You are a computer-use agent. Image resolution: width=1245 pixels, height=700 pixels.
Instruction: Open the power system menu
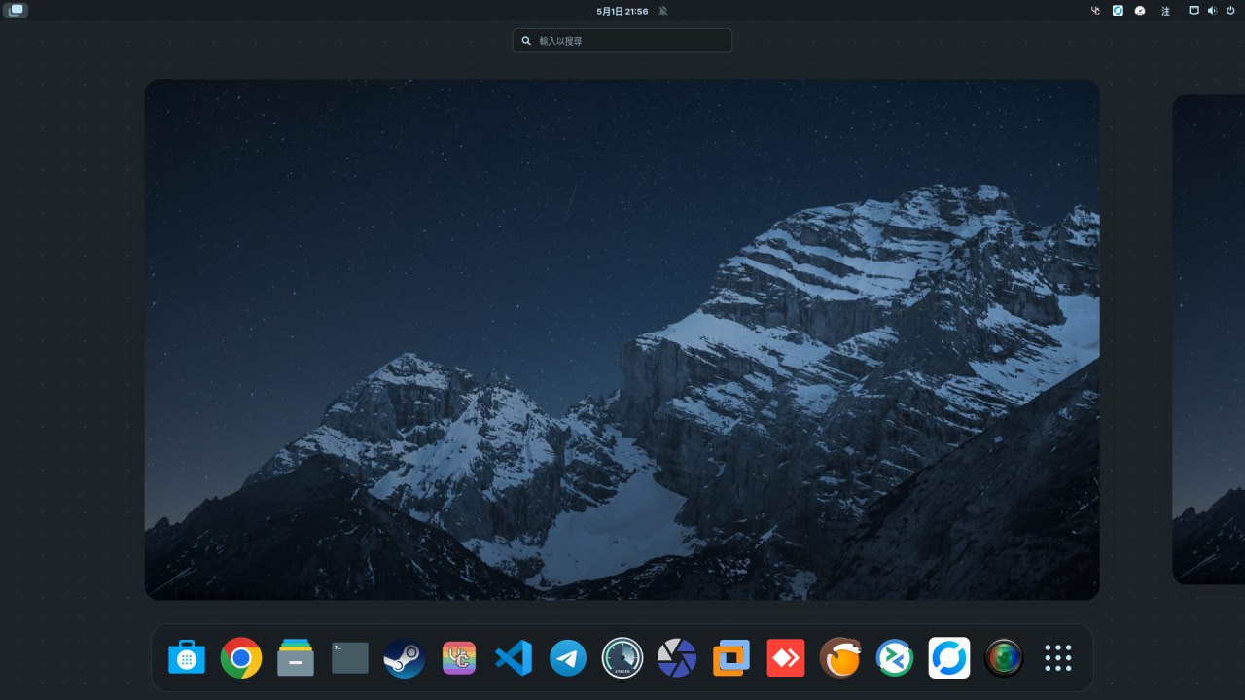(1230, 11)
